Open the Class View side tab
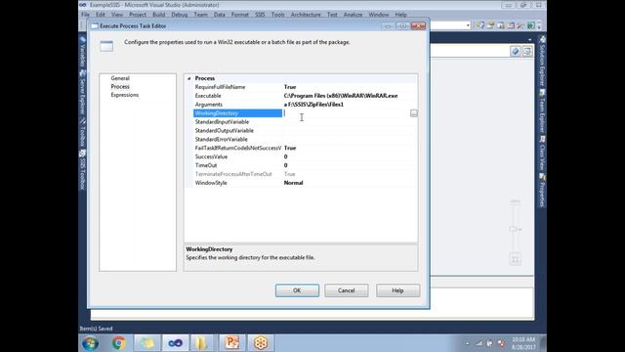Image resolution: width=625 pixels, height=352 pixels. (542, 153)
